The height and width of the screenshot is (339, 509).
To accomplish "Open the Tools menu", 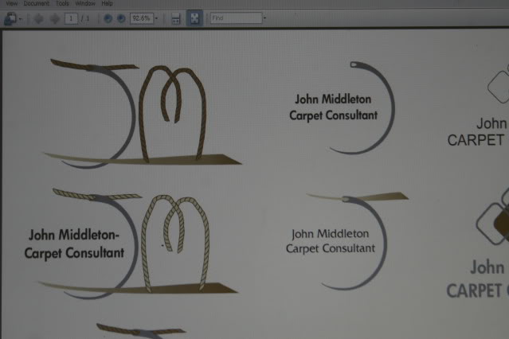I will pyautogui.click(x=62, y=4).
